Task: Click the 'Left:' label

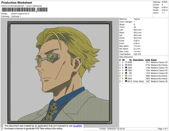Action: click(x=121, y=30)
